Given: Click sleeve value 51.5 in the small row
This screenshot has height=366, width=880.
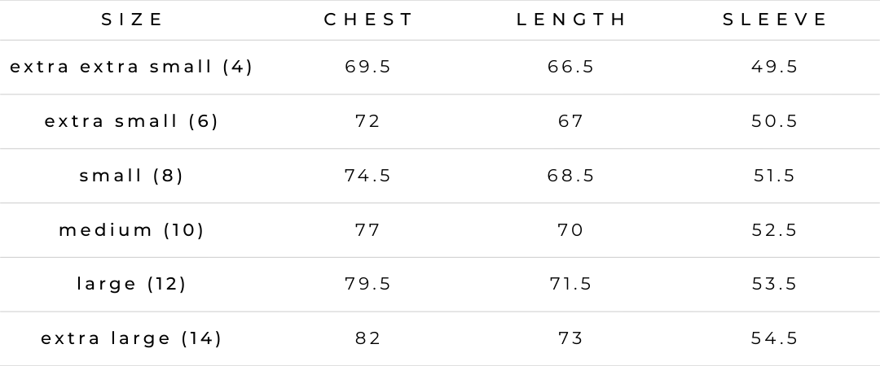Looking at the screenshot, I should (775, 176).
